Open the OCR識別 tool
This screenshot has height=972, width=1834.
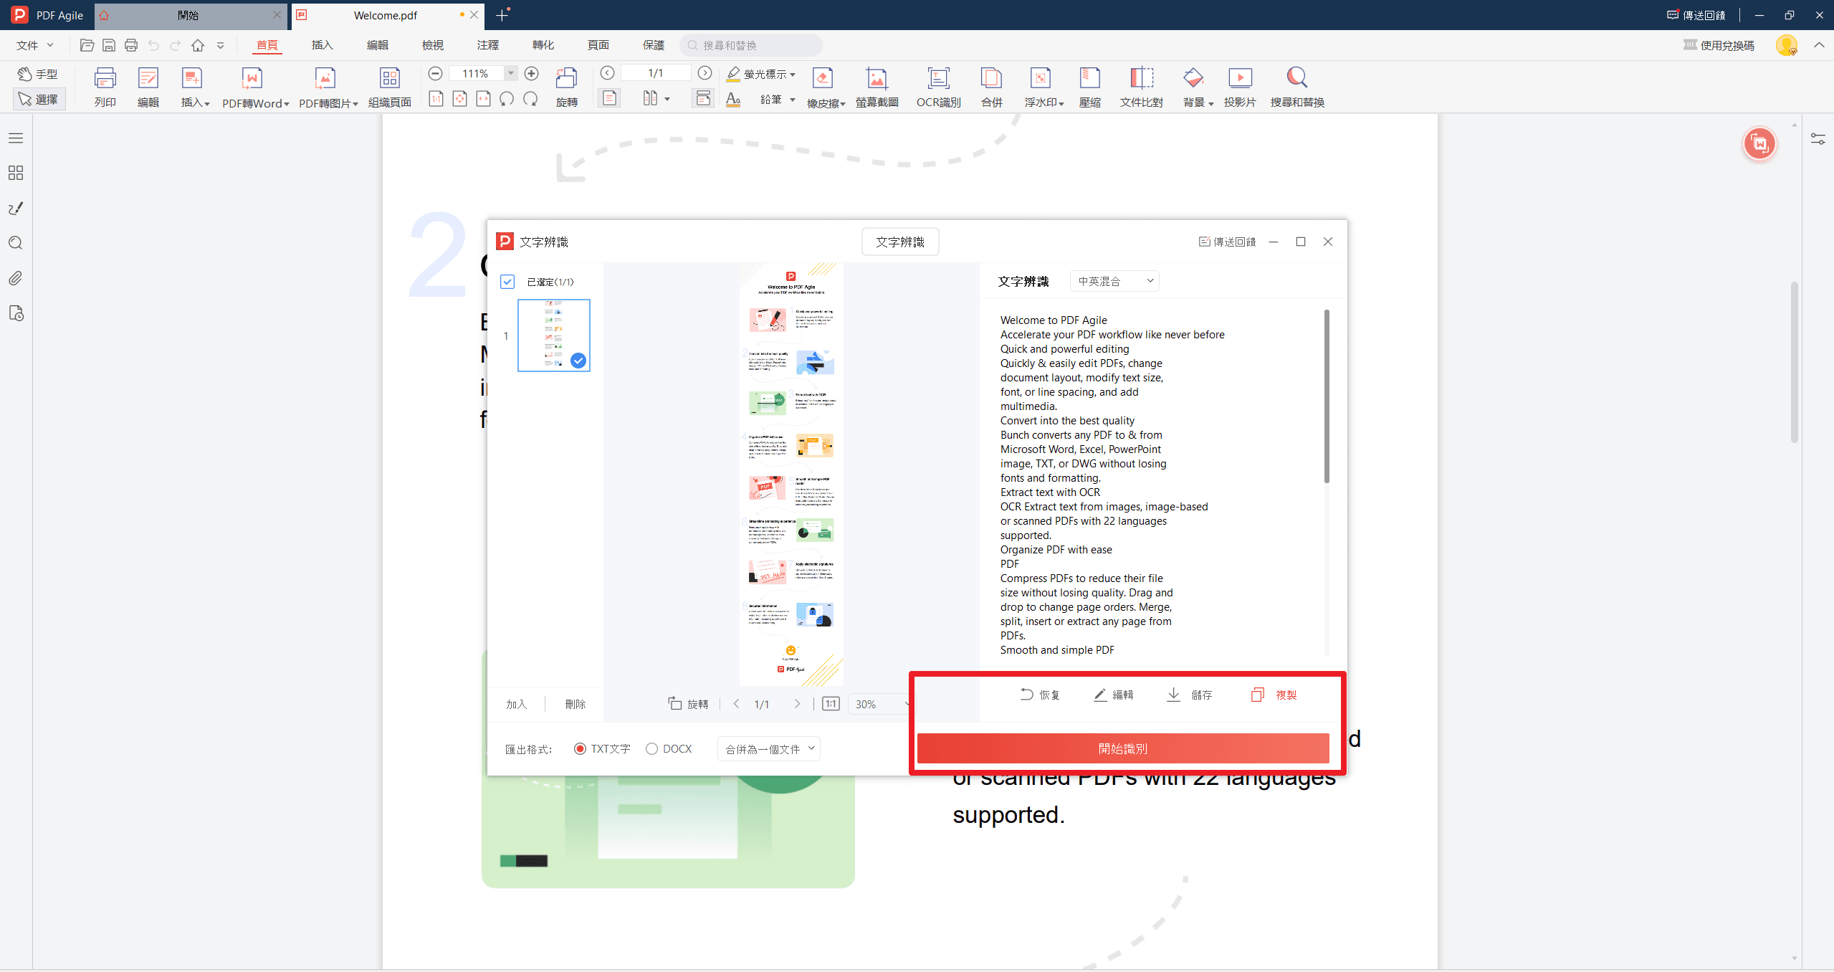[x=938, y=87]
